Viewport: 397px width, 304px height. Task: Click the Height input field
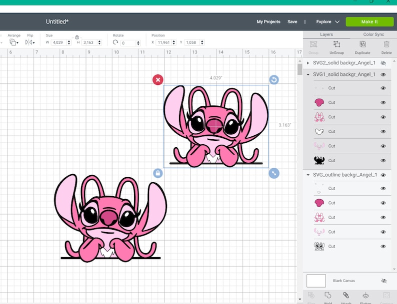89,42
